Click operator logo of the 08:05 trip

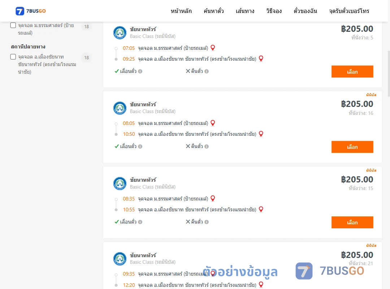120,108
